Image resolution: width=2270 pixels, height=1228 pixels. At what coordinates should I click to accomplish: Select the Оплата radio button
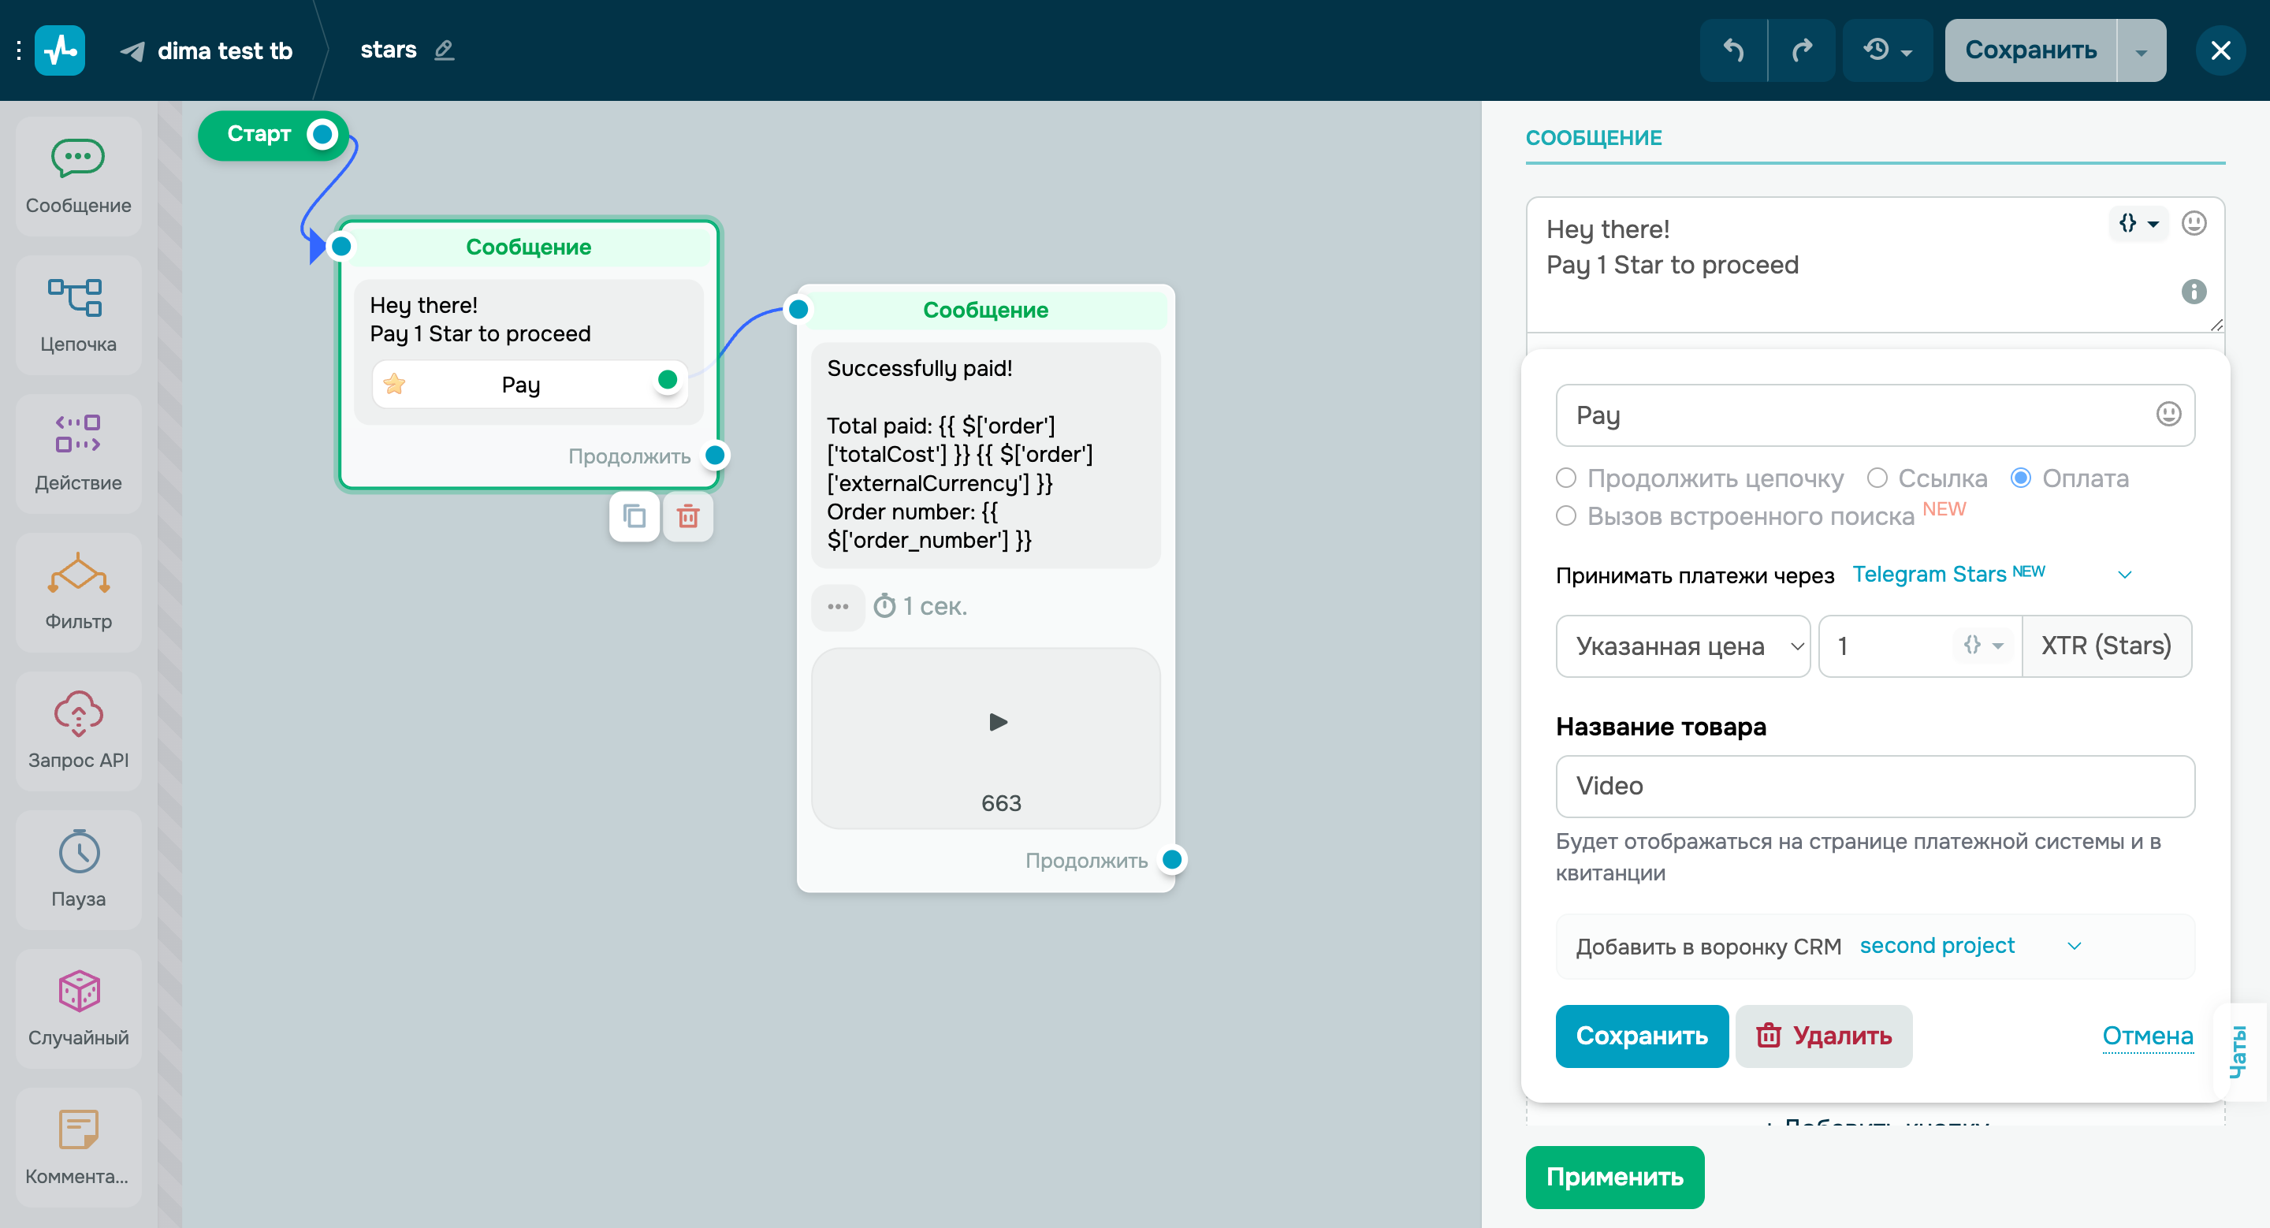[x=2022, y=478]
